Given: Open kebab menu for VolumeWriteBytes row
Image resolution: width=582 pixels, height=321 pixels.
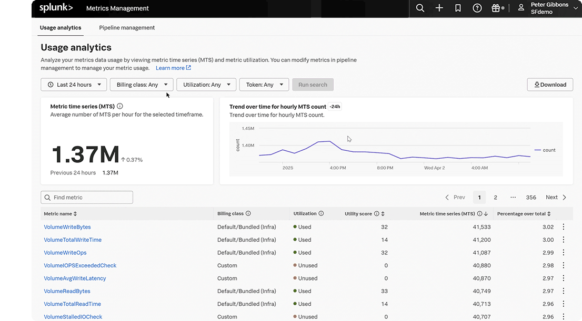Looking at the screenshot, I should coord(564,227).
